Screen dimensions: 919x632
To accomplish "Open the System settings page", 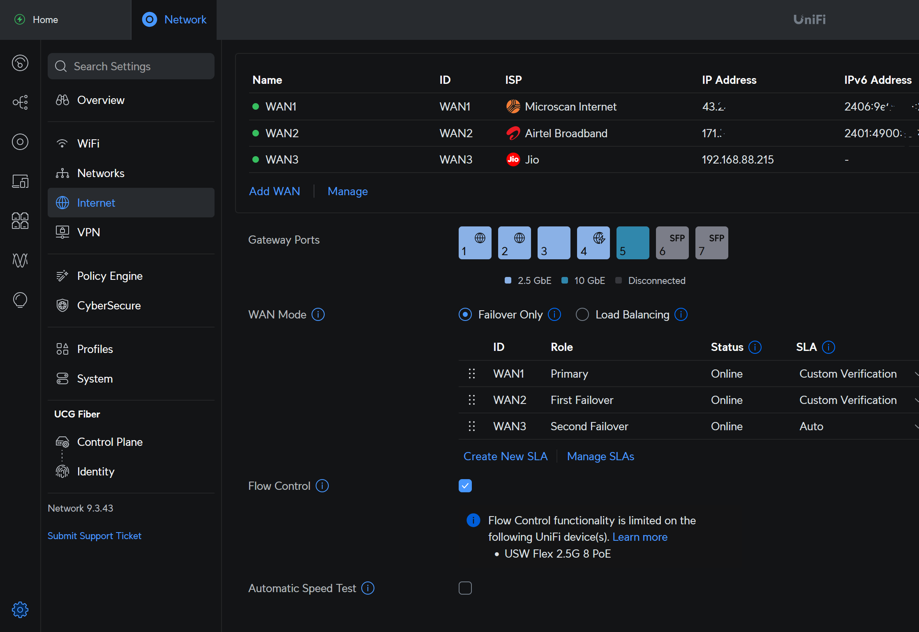I will coord(131,378).
